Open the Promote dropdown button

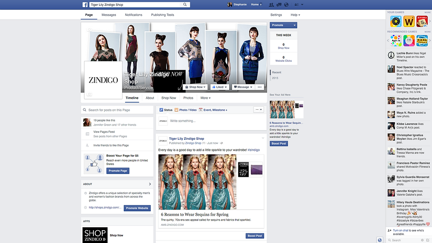pos(283,25)
